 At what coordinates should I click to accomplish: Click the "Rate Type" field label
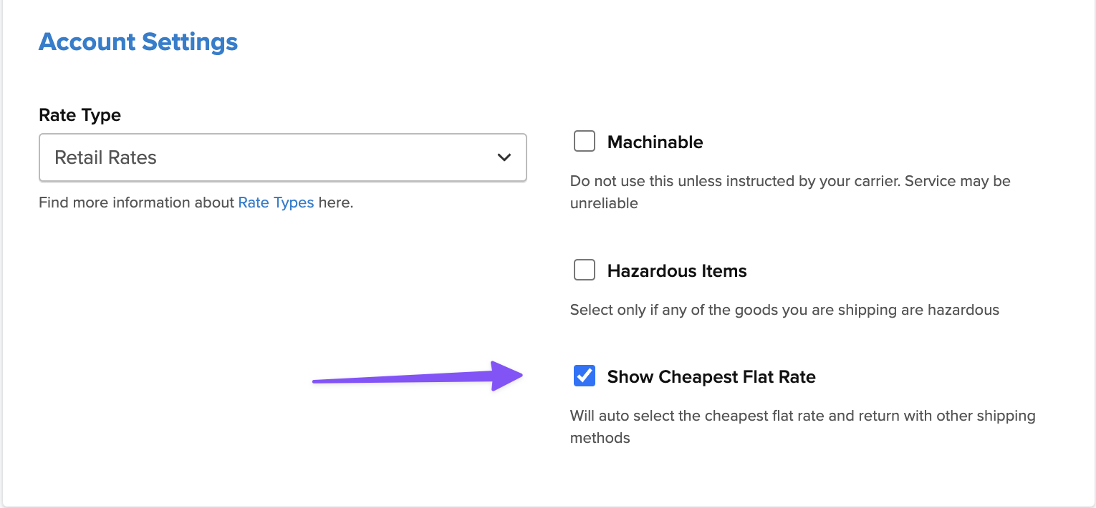80,115
